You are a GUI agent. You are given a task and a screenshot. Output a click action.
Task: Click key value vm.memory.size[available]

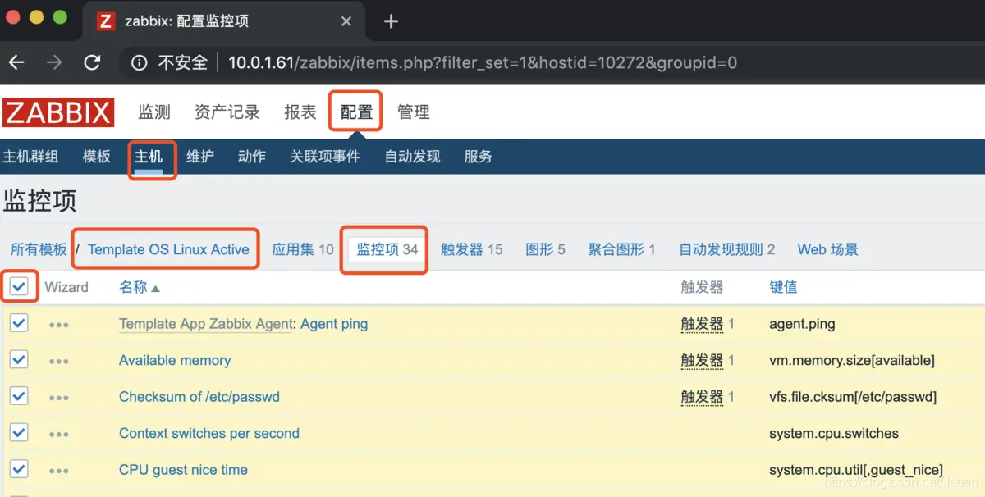click(852, 360)
